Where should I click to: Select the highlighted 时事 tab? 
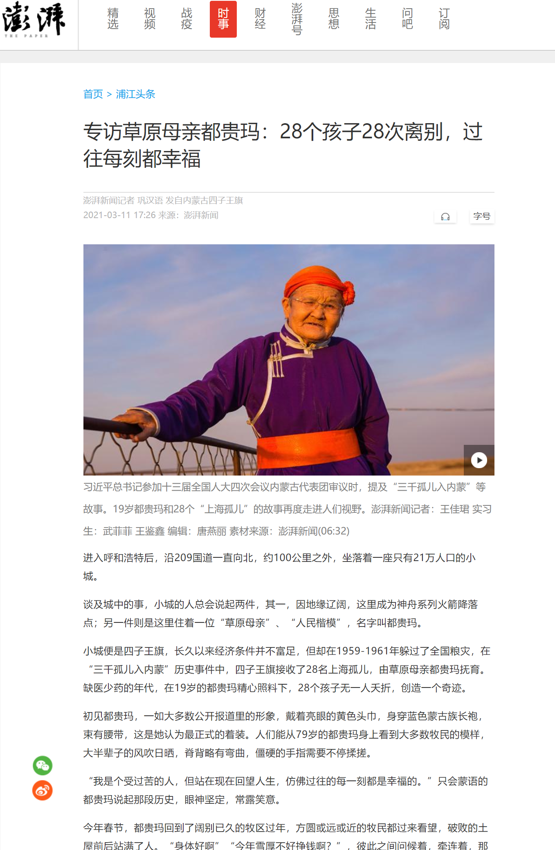(x=223, y=19)
